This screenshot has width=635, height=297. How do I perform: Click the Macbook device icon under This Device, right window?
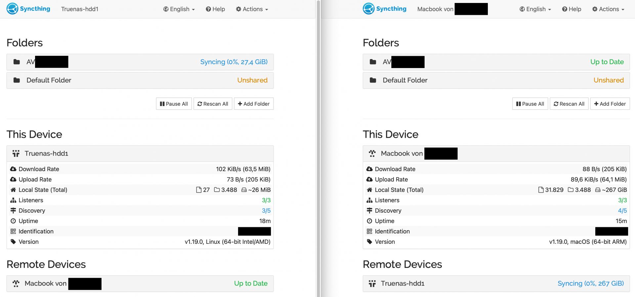[372, 154]
